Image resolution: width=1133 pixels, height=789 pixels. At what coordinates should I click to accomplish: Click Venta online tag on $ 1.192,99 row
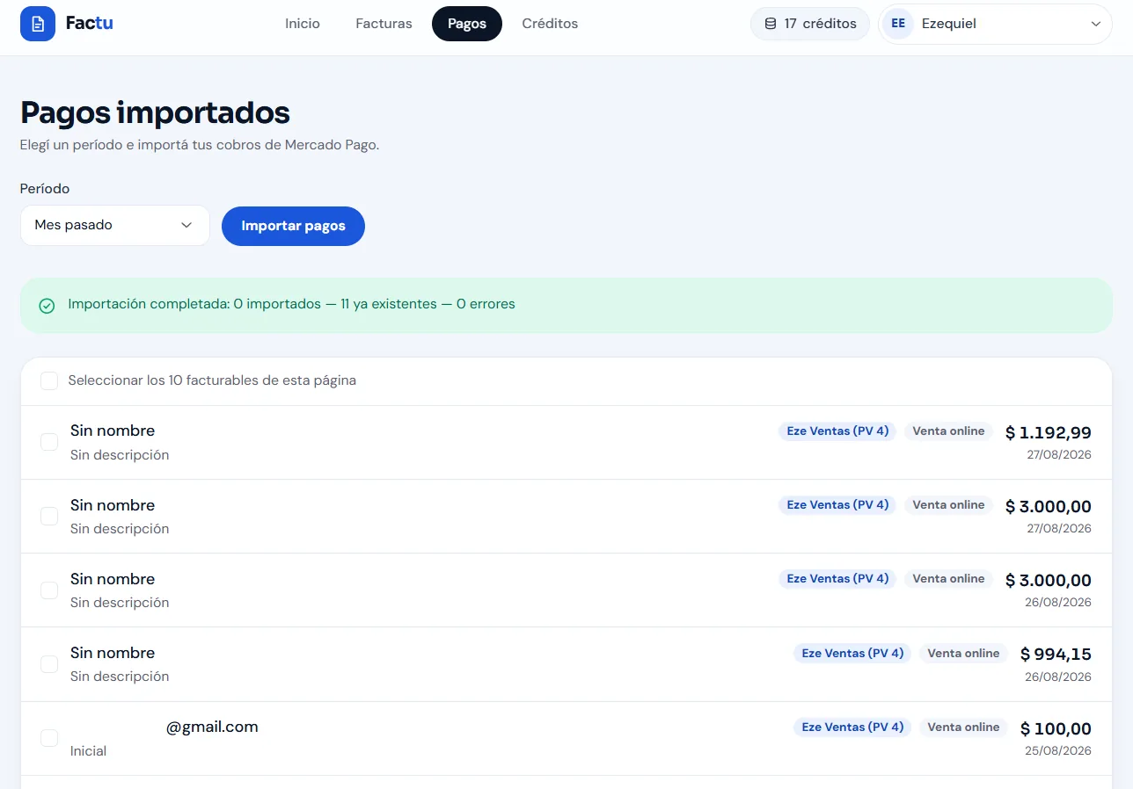pos(948,431)
